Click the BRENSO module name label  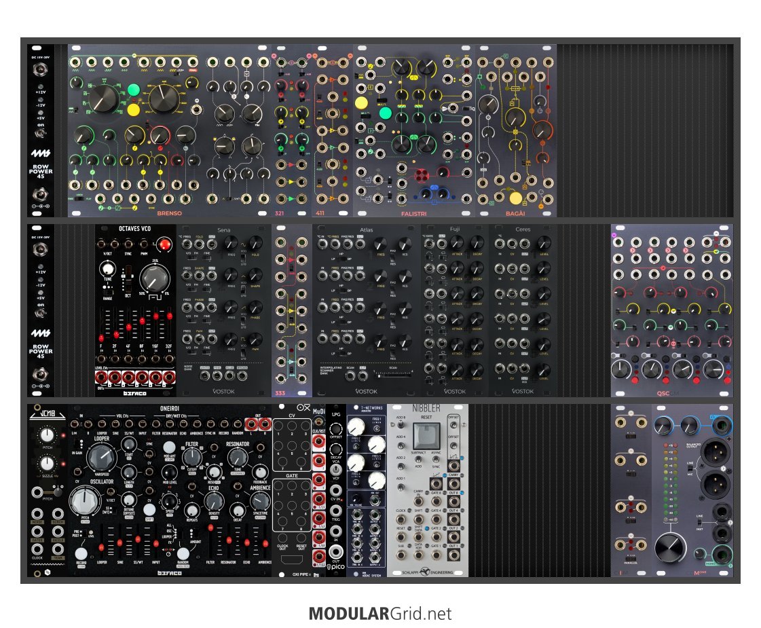[170, 213]
